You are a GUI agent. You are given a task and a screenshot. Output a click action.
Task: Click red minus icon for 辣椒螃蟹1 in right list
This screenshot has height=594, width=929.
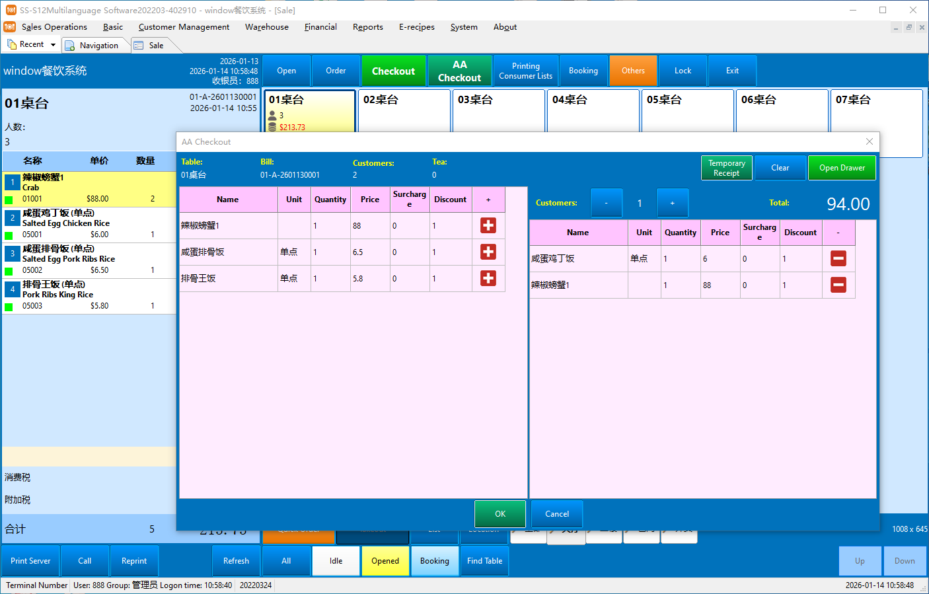point(838,285)
